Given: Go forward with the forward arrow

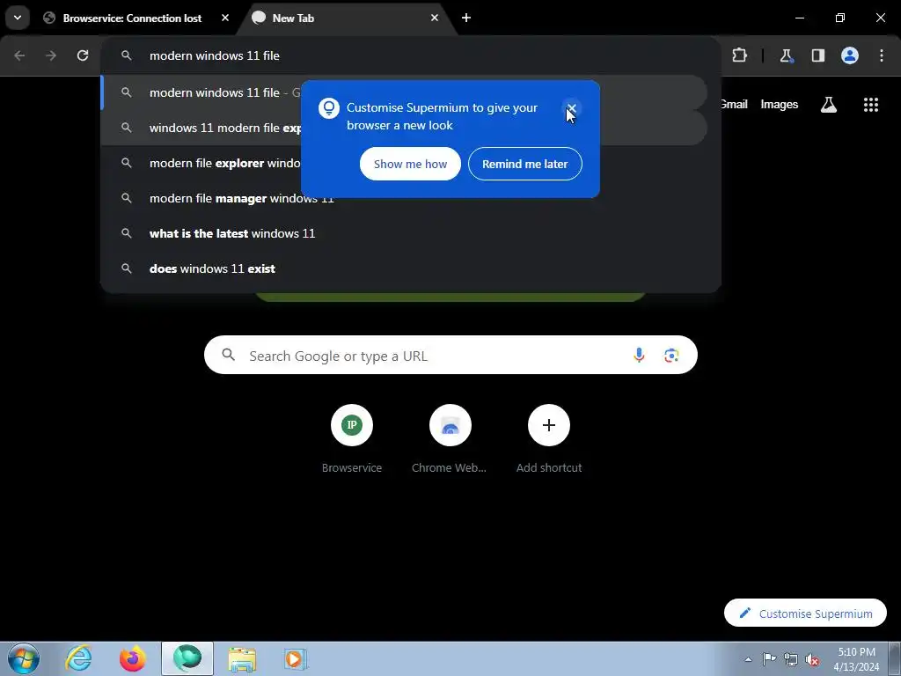Looking at the screenshot, I should click(x=51, y=55).
